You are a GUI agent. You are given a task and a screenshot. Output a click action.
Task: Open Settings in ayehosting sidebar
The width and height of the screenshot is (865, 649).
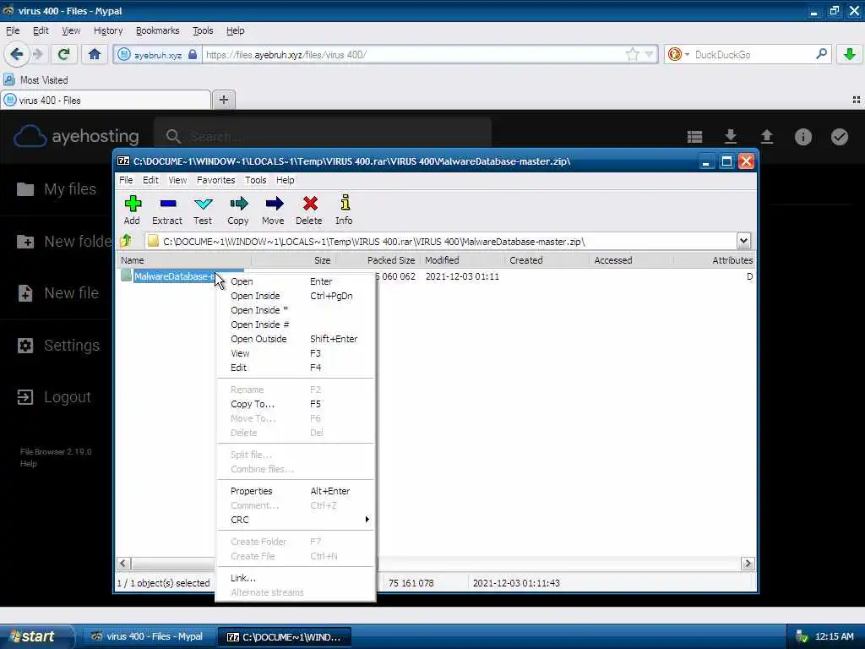pyautogui.click(x=58, y=346)
